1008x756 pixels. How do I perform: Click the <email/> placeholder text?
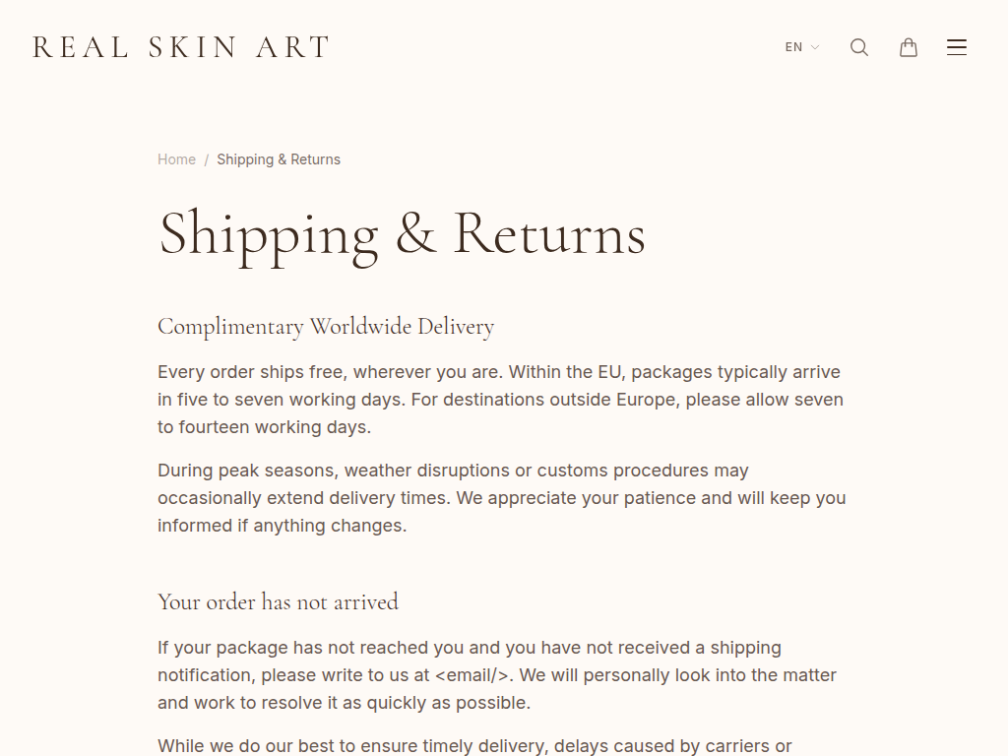472,675
